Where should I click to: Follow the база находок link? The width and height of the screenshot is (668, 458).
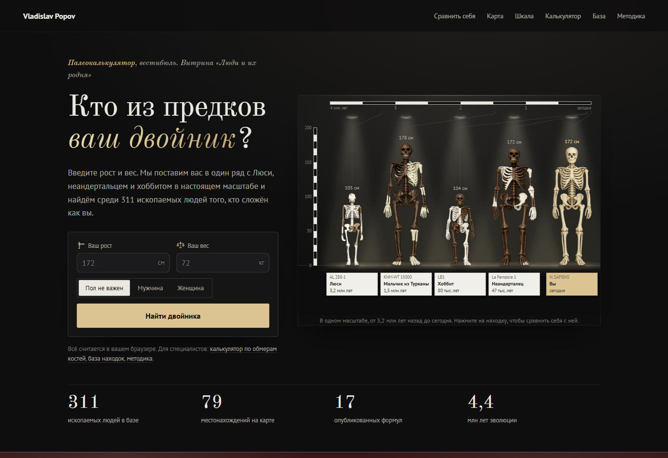coord(106,359)
